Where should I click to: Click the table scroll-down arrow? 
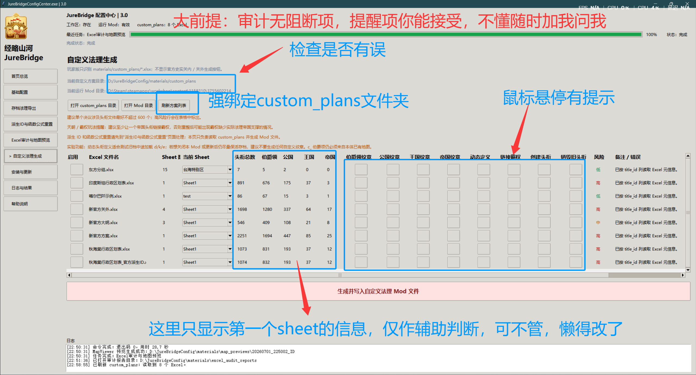click(x=688, y=270)
